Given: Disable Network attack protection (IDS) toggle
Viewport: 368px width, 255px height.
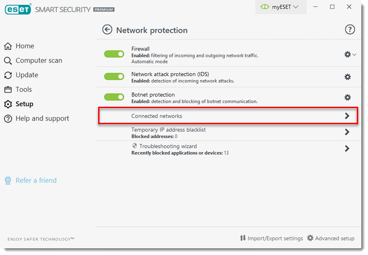Looking at the screenshot, I should [x=114, y=77].
